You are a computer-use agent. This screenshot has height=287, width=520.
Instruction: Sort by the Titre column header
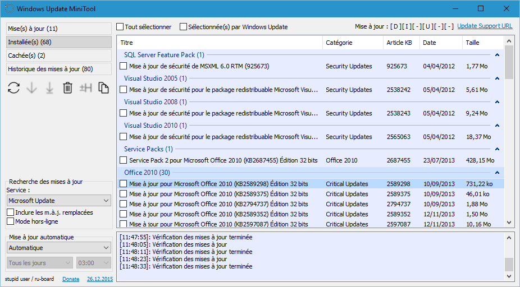[x=220, y=43]
